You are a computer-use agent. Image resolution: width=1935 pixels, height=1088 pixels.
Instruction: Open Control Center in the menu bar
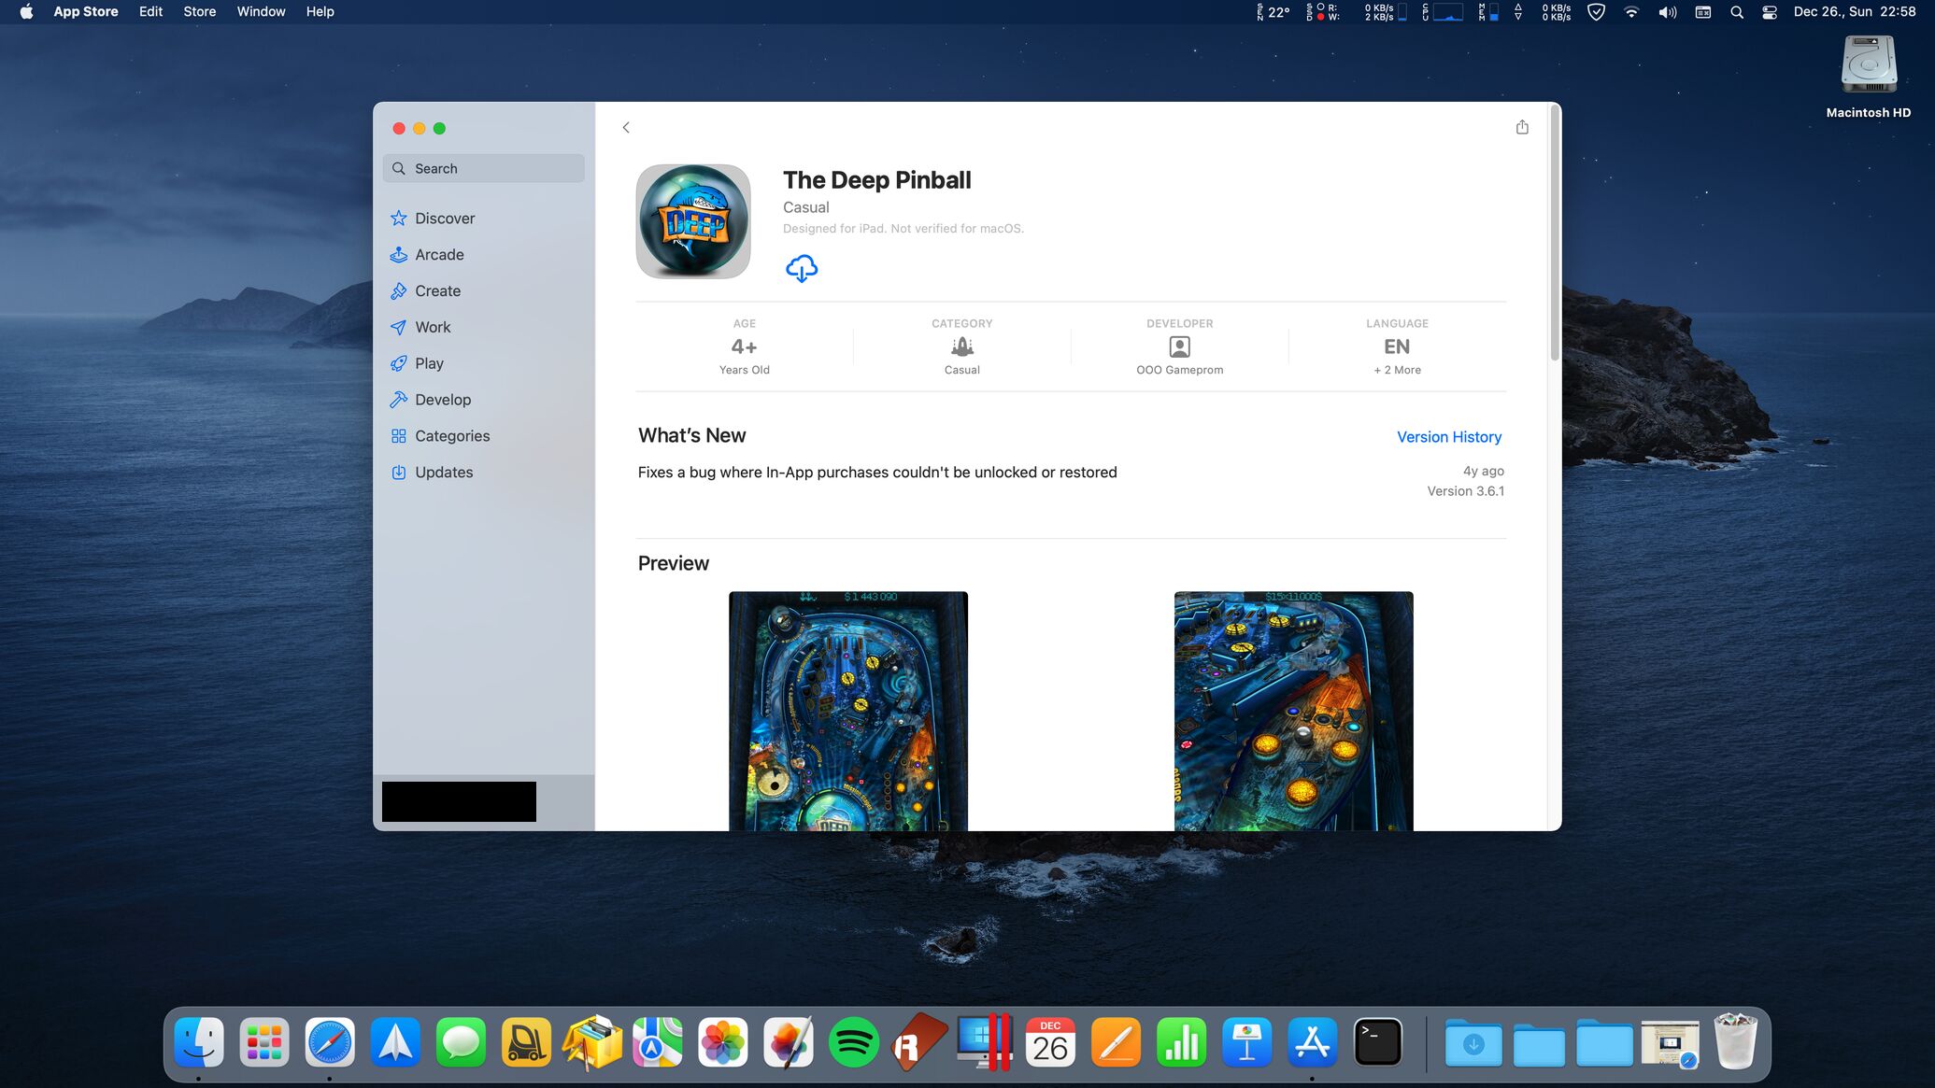[1769, 12]
